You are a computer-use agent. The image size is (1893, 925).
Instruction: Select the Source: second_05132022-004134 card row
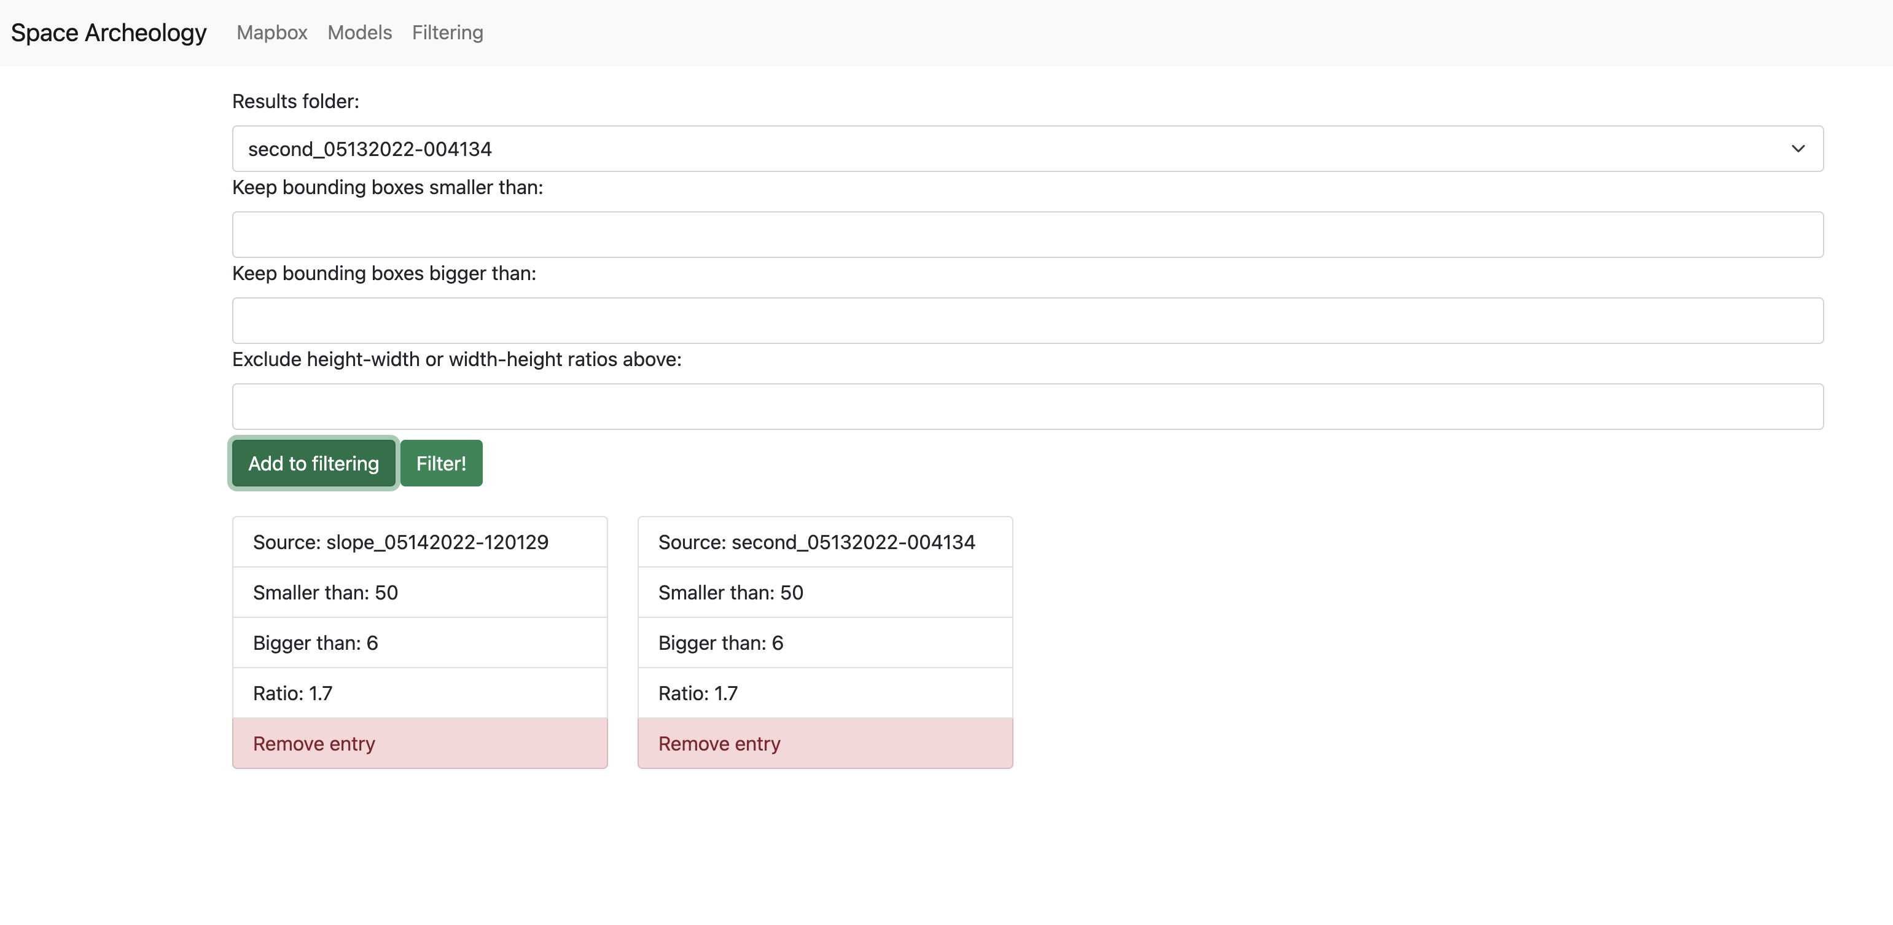(824, 542)
